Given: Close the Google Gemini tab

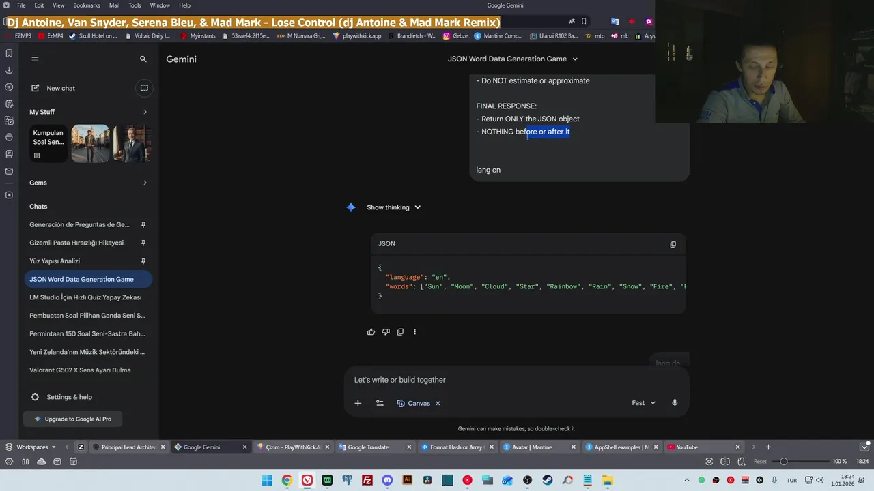Looking at the screenshot, I should click(244, 447).
